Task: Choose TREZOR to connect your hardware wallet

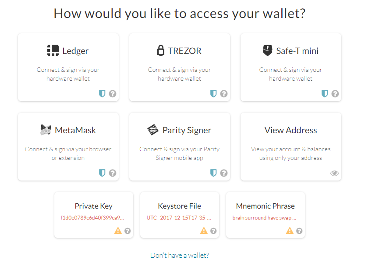Action: pyautogui.click(x=180, y=67)
